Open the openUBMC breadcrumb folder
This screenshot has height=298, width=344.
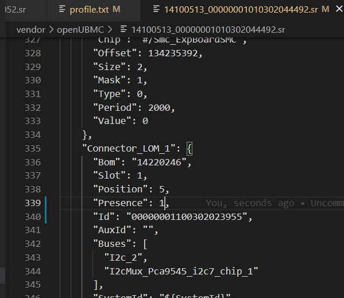click(x=80, y=30)
